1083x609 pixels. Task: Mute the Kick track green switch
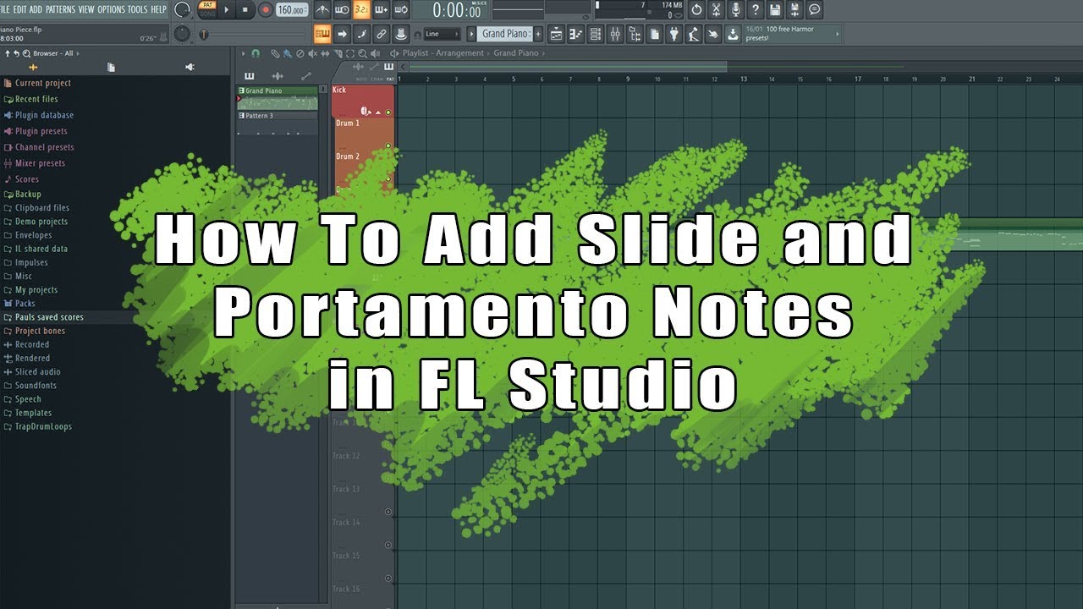[x=388, y=112]
